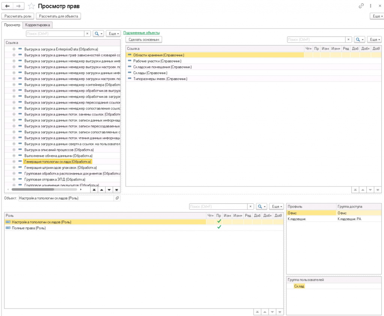The image size is (384, 316).
Task: Click the Рассчитать для объекта button
Action: coord(58,16)
